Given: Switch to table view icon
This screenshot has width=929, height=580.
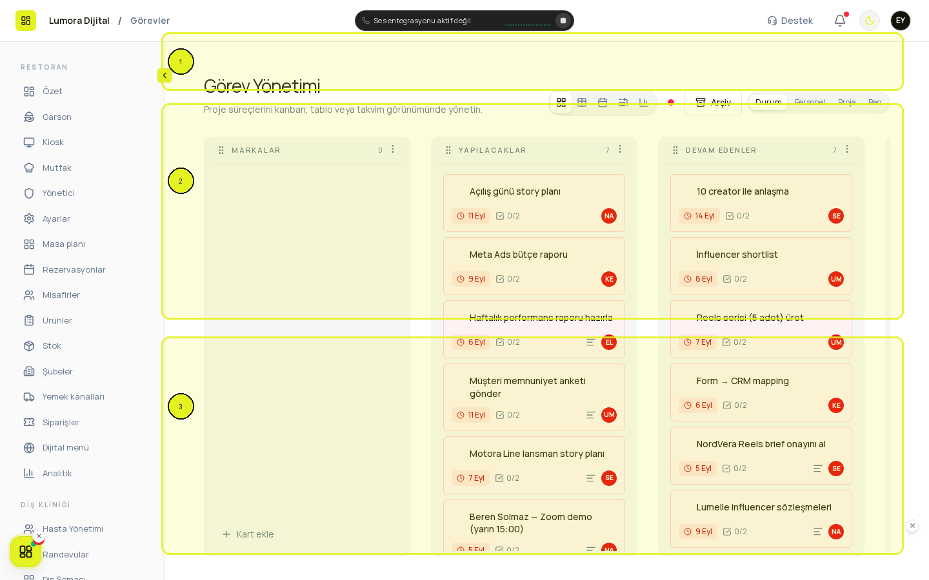Looking at the screenshot, I should 582,102.
